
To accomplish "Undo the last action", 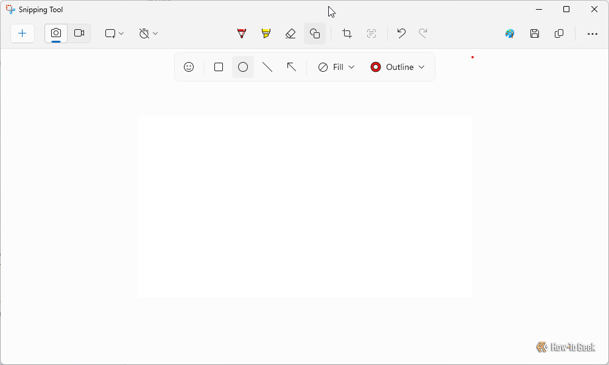I will pos(401,33).
